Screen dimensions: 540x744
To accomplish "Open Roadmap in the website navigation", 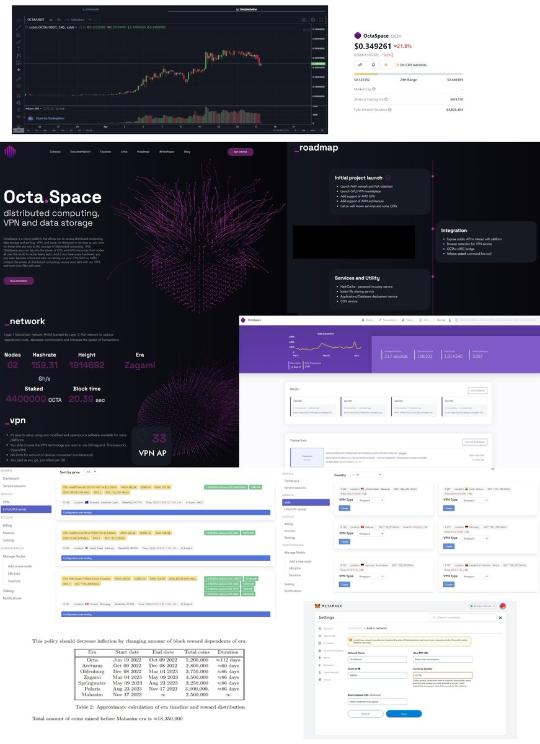I will pos(144,152).
